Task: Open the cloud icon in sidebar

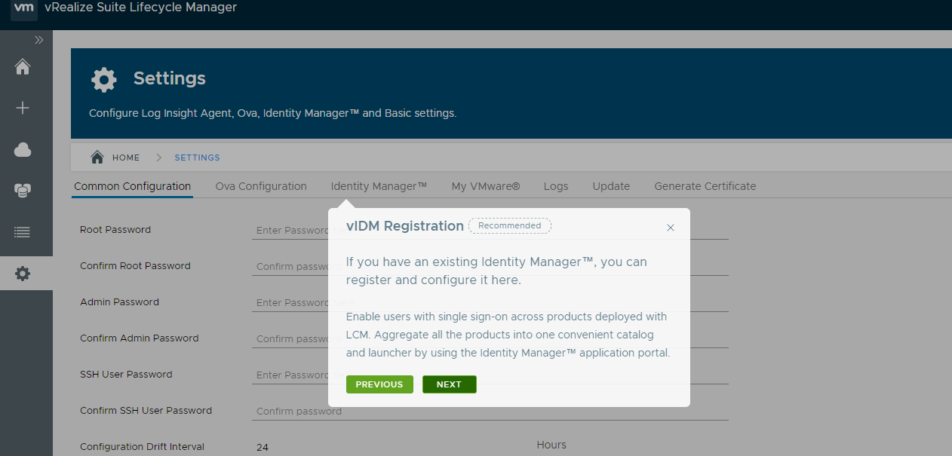Action: pyautogui.click(x=23, y=150)
